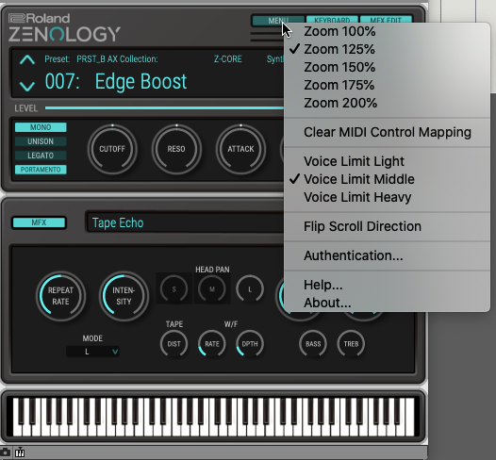Click the MENU button
The height and width of the screenshot is (460, 496).
click(278, 21)
